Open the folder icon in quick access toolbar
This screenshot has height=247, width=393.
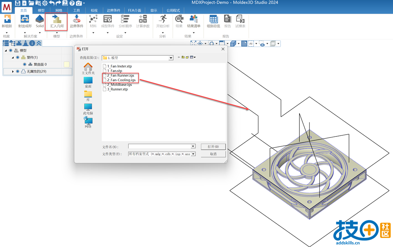click(31, 3)
